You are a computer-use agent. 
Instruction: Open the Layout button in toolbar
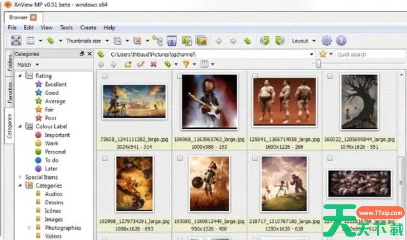click(x=304, y=41)
